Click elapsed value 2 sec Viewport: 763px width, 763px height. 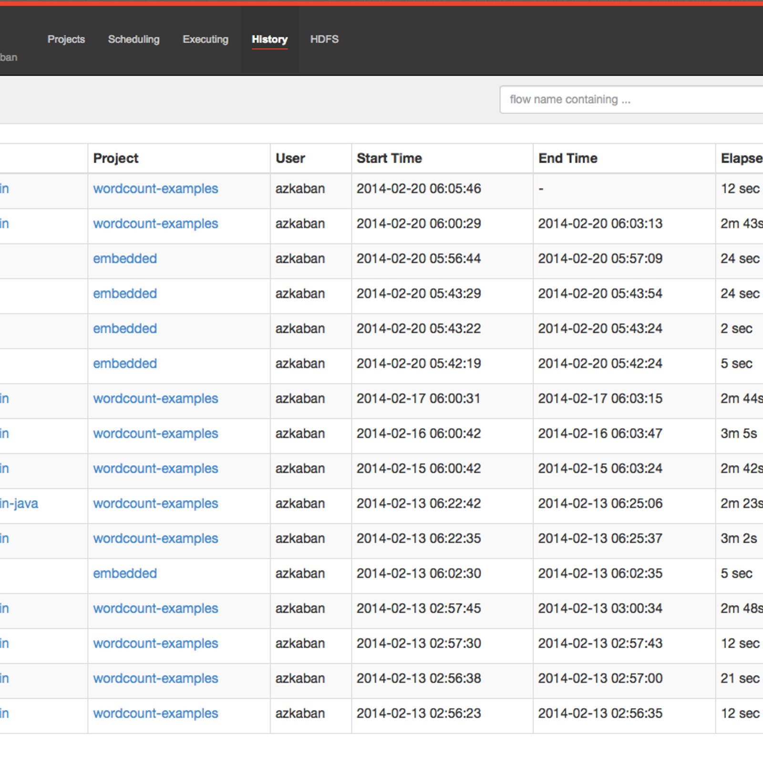tap(736, 329)
